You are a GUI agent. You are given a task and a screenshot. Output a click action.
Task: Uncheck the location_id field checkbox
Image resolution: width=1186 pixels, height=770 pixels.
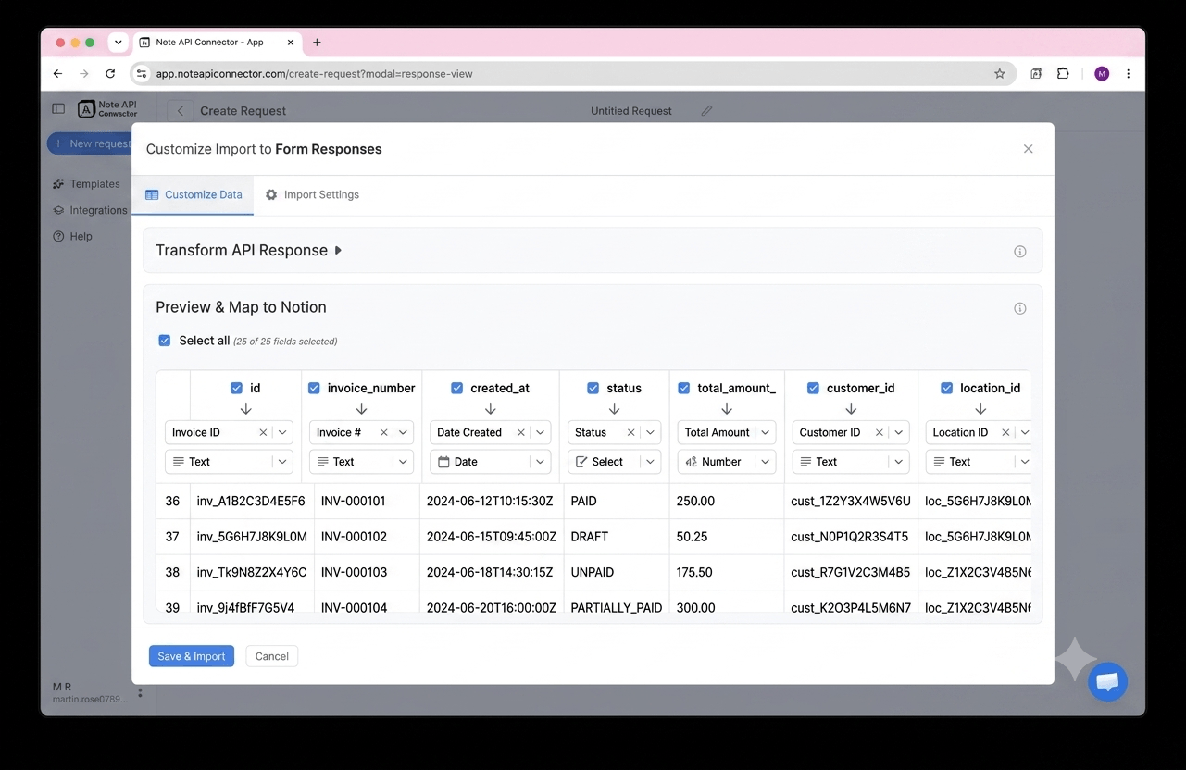(946, 388)
